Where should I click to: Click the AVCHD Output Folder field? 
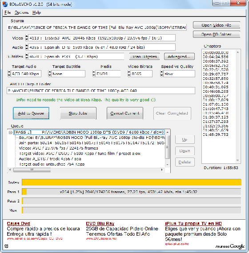click(101, 91)
